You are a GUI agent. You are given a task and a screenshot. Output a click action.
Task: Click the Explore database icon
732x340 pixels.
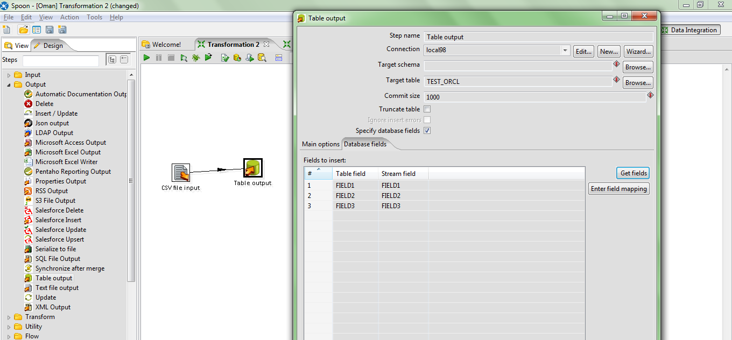click(262, 58)
